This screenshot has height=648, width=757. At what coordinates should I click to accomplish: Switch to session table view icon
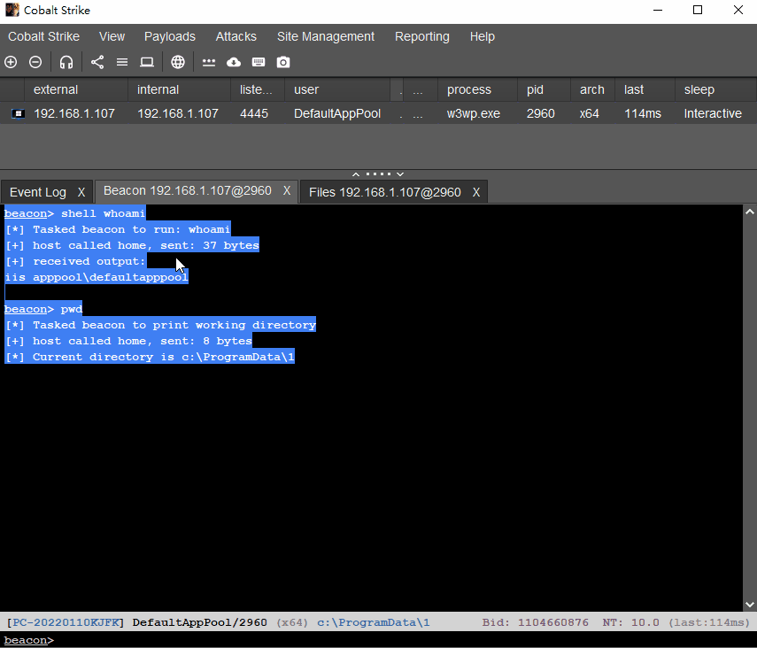click(122, 62)
